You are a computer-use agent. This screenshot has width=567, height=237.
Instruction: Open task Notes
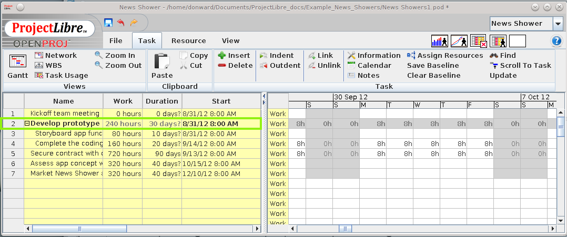pyautogui.click(x=363, y=76)
